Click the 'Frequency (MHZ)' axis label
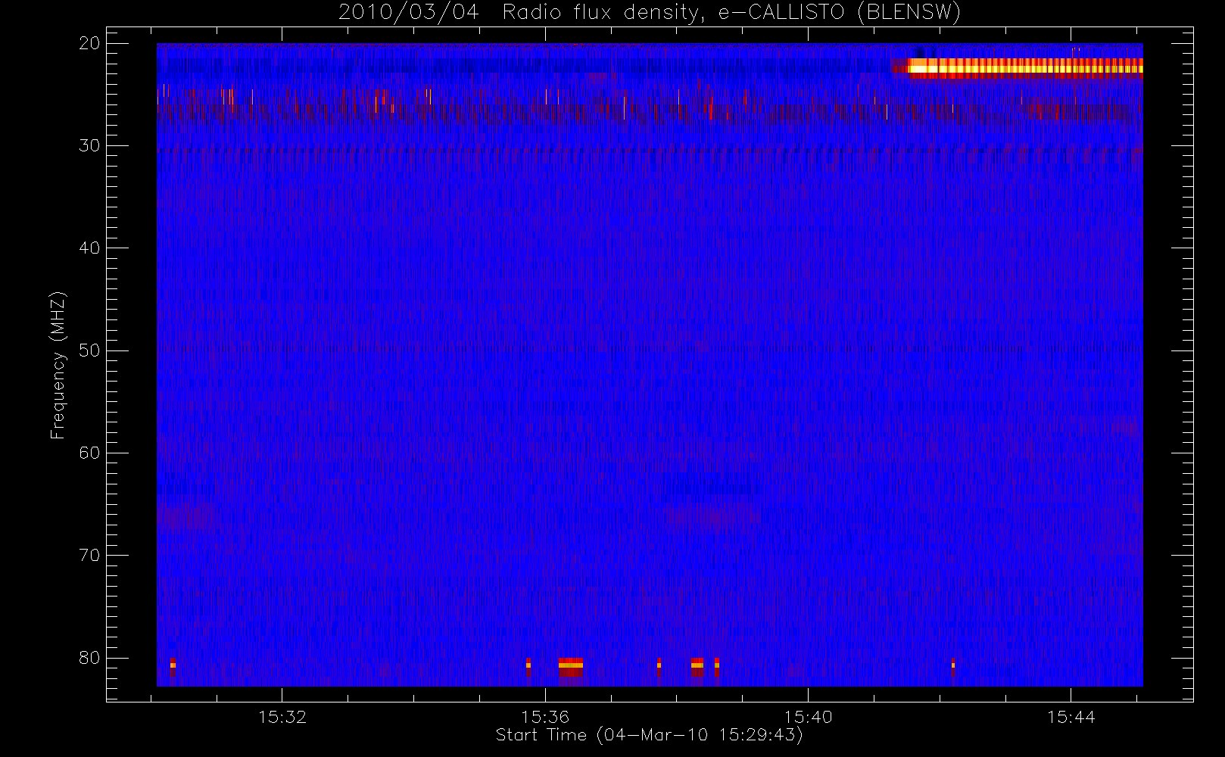The height and width of the screenshot is (757, 1225). [58, 365]
